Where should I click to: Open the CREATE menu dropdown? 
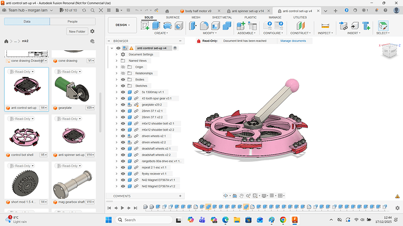161,33
